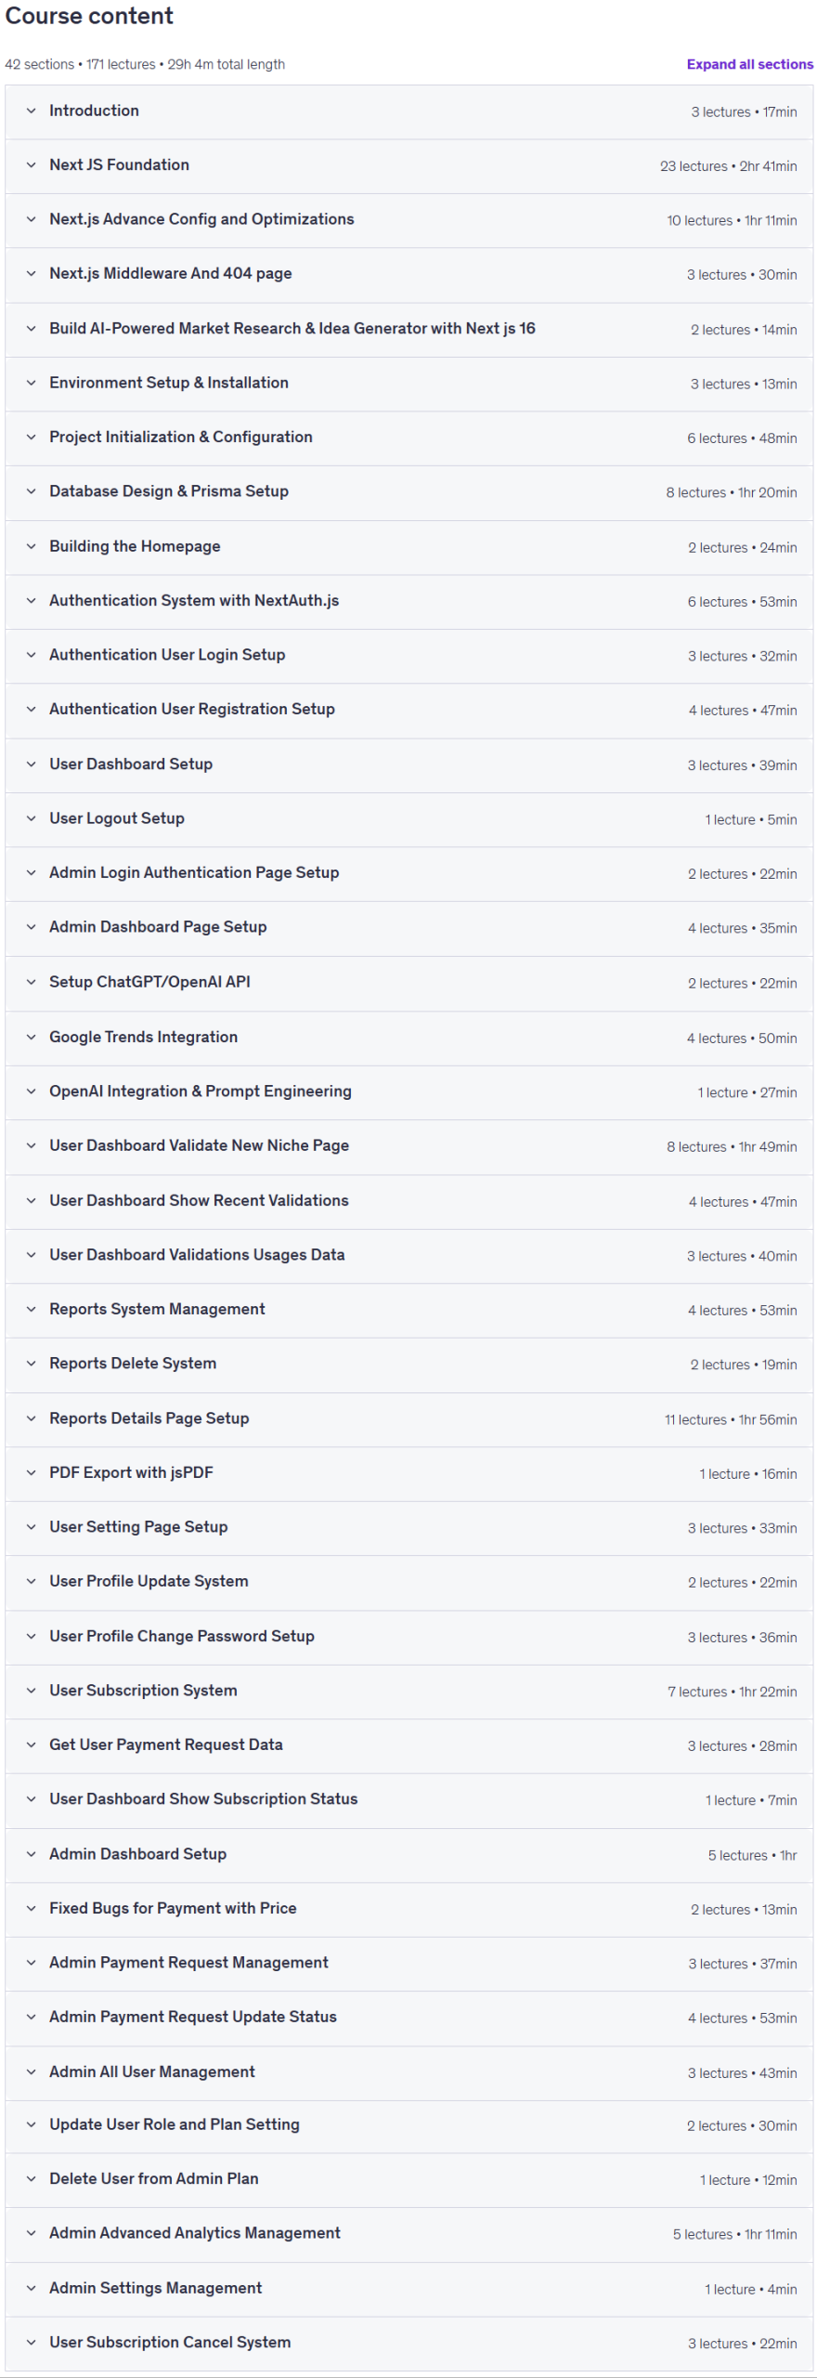Click chevron beside Admin All User Management
Image resolution: width=817 pixels, height=2378 pixels.
click(31, 2072)
